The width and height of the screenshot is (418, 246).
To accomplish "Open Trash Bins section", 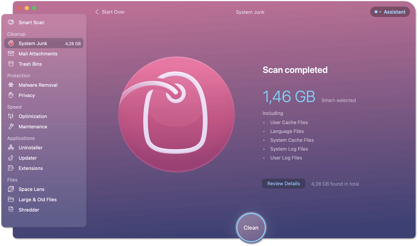I will coord(44,64).
